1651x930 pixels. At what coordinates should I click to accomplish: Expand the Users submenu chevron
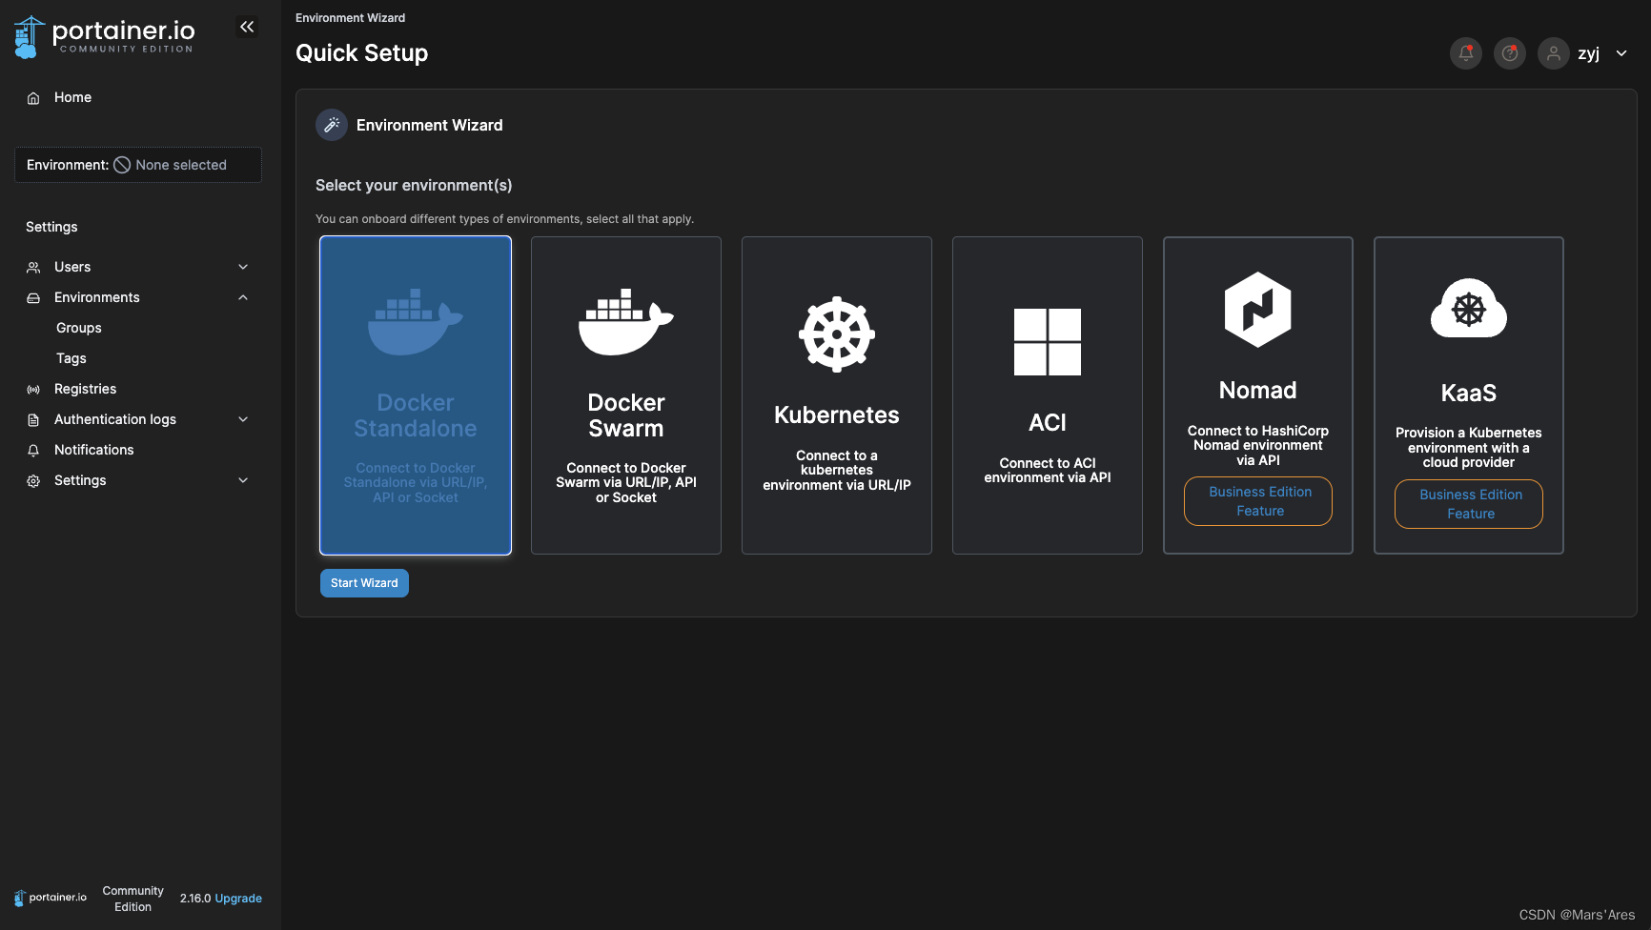(x=243, y=267)
